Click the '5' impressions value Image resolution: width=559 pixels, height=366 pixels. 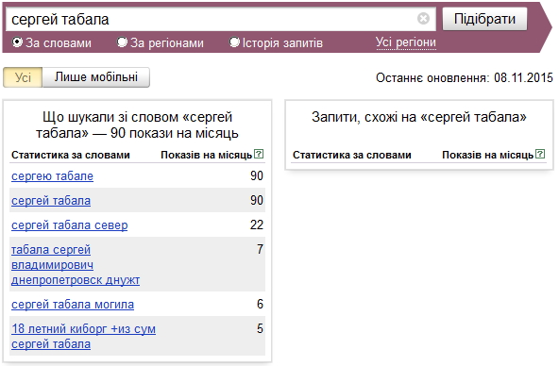tap(261, 328)
